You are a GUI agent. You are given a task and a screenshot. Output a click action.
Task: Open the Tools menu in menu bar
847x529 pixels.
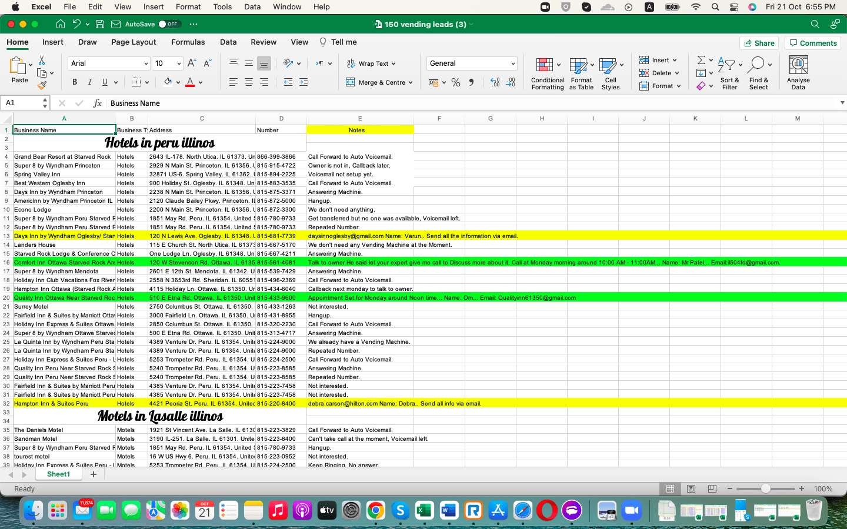(x=222, y=7)
